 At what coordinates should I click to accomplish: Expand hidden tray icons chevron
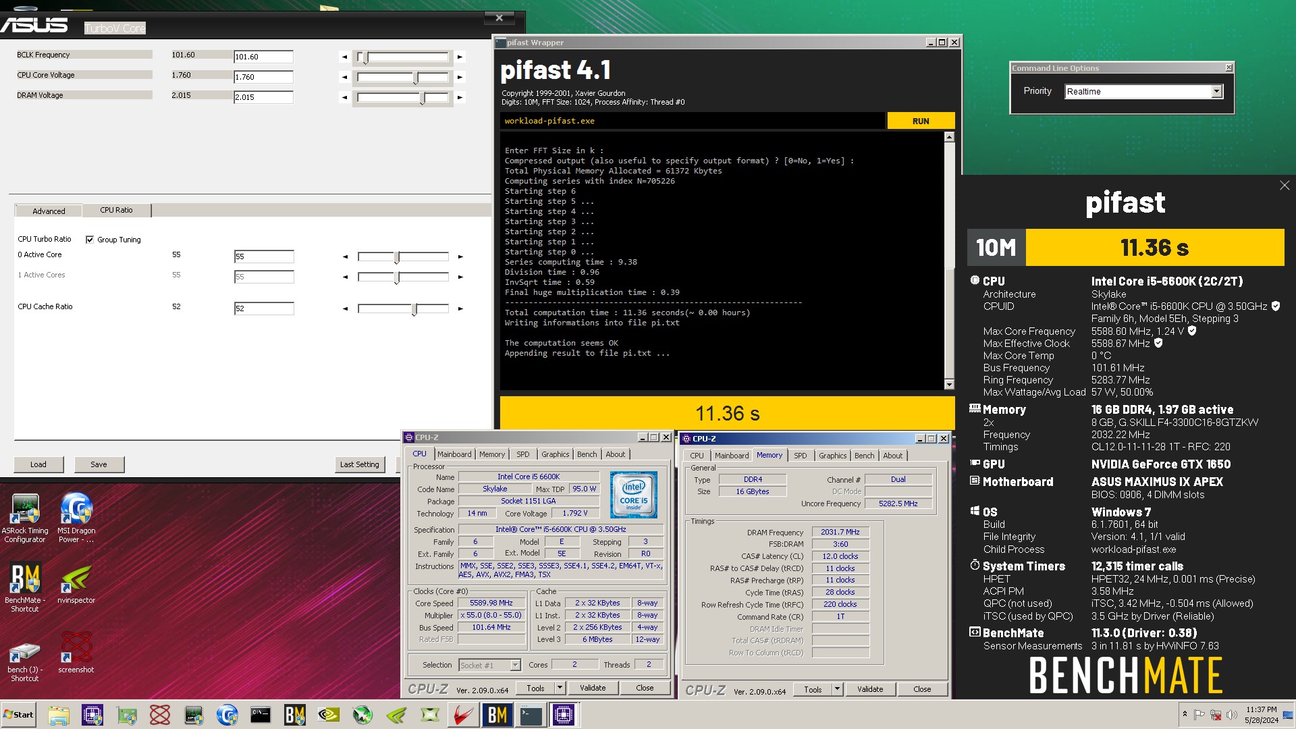(1185, 714)
